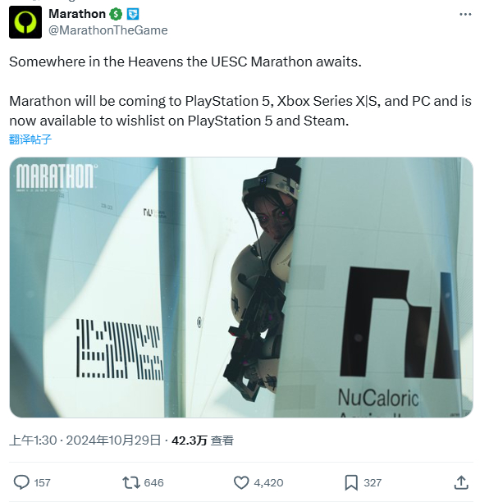Click the repost arrows icon
This screenshot has height=502, width=480.
point(131,482)
